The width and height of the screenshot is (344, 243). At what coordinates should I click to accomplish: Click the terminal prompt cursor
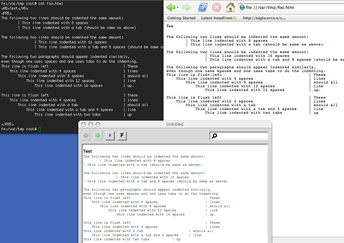[x=40, y=129]
